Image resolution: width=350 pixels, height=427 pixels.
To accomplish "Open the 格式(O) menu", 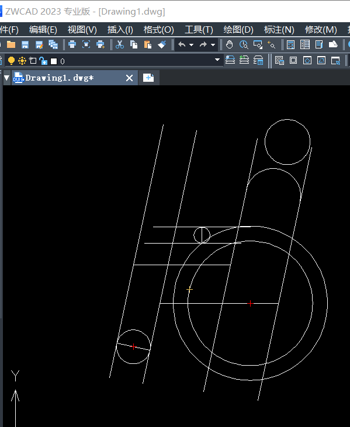I will [158, 29].
